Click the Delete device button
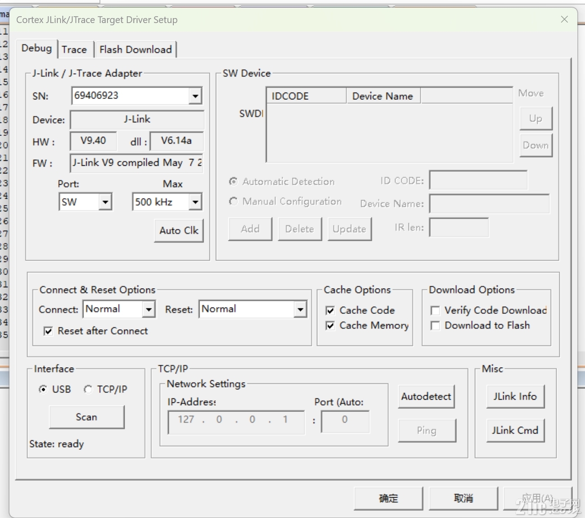Image resolution: width=585 pixels, height=518 pixels. click(300, 229)
